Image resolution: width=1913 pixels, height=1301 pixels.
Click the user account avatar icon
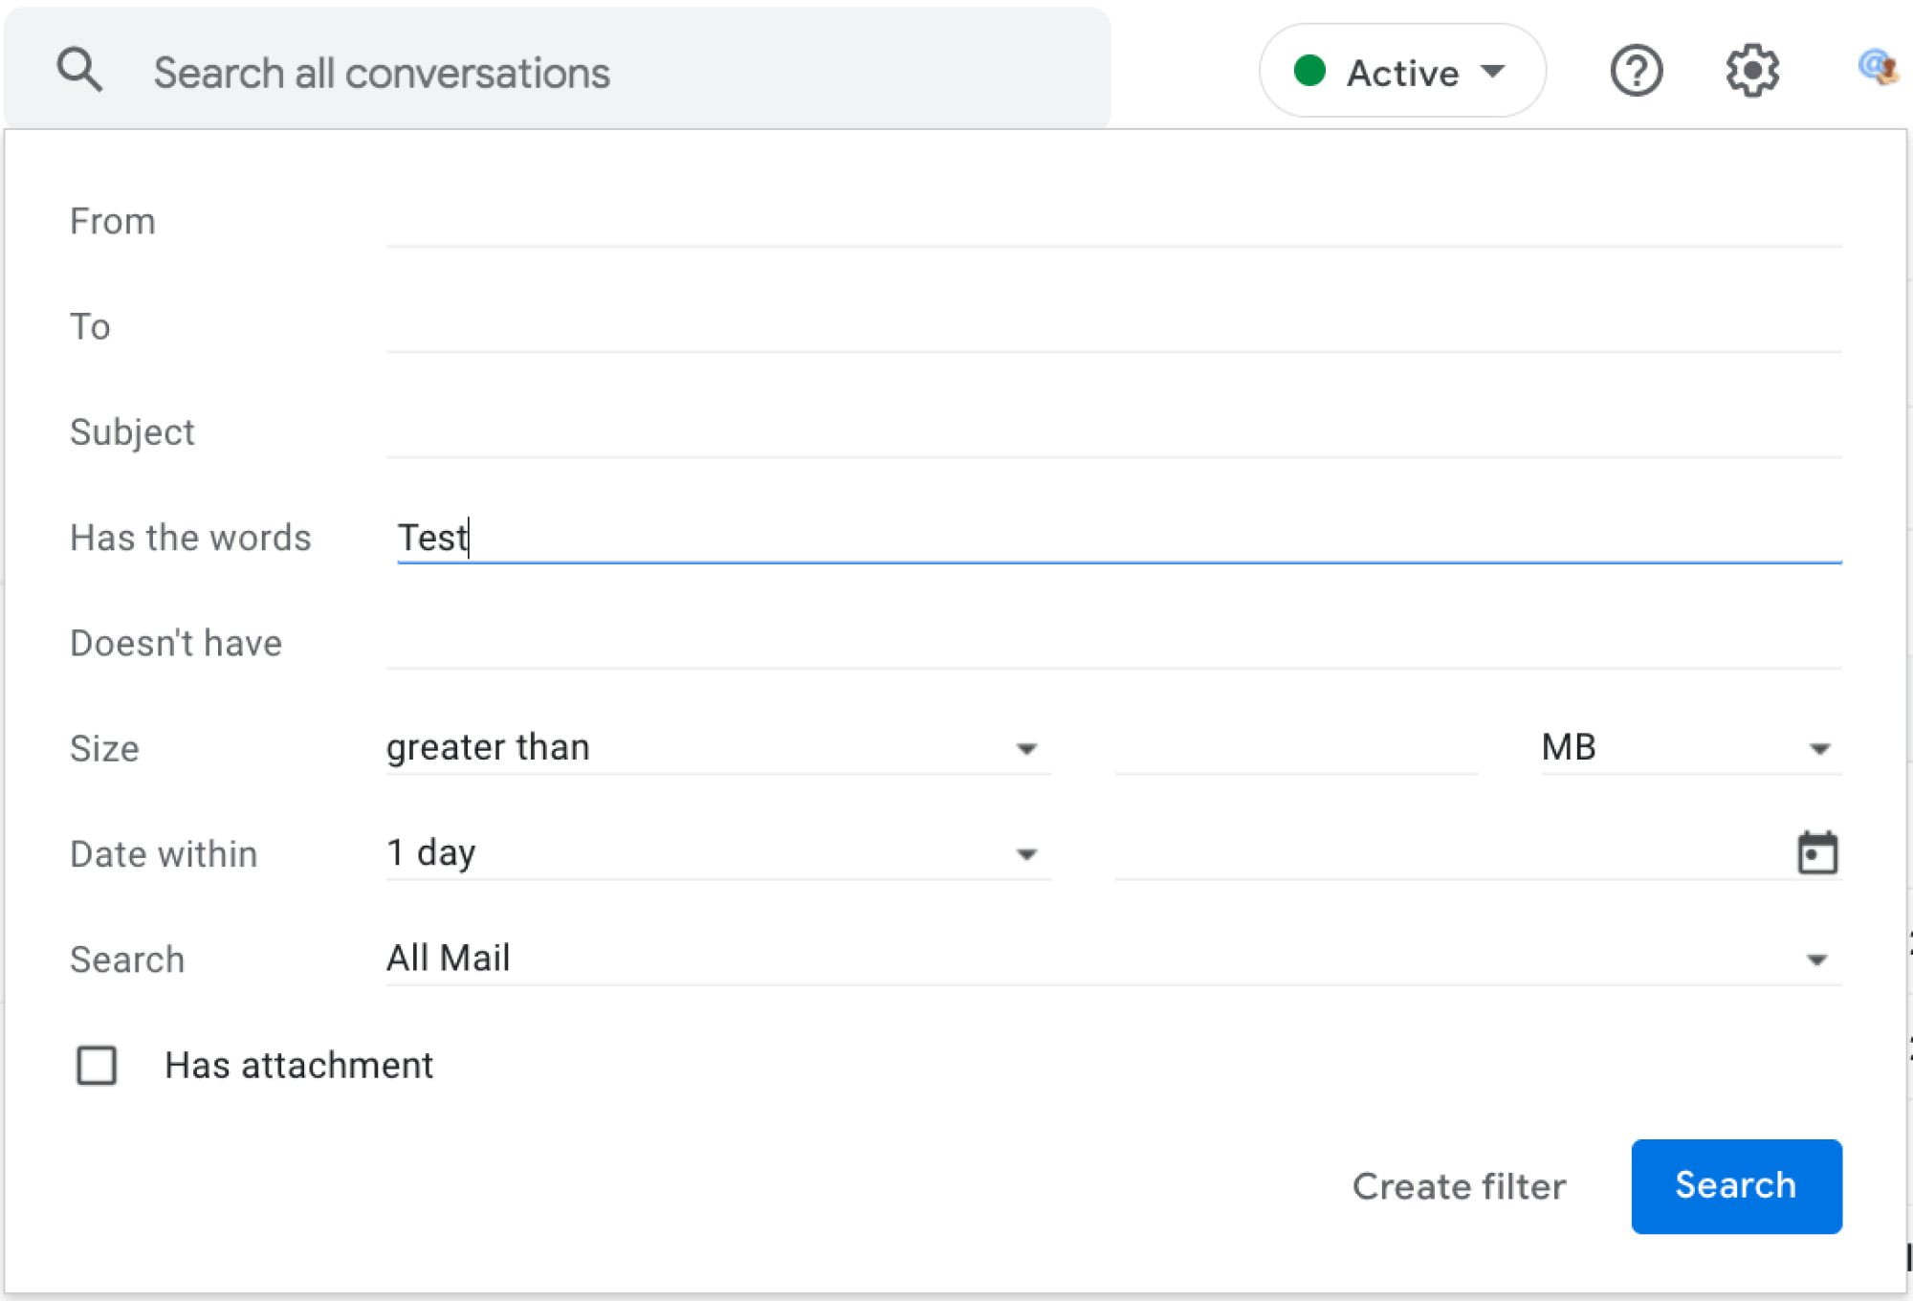1879,68
